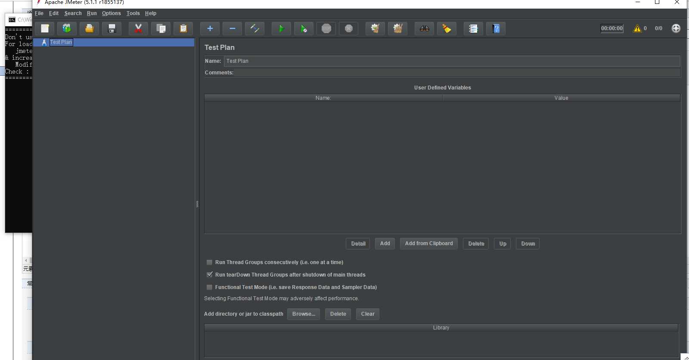Open the Tools menu

(133, 13)
